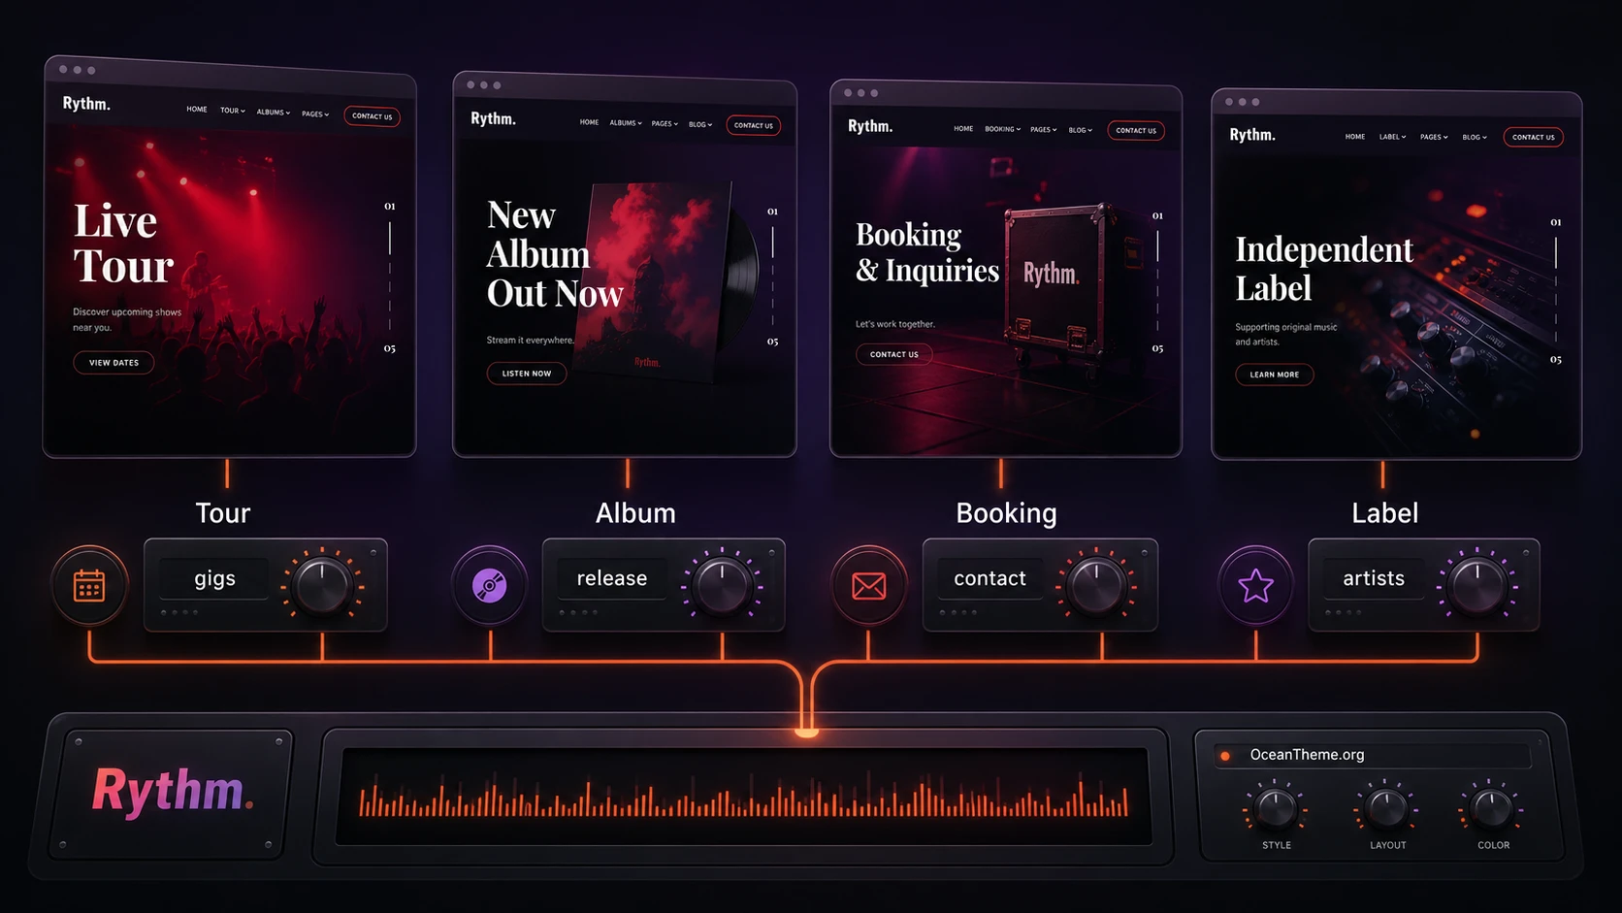This screenshot has height=913, width=1622.
Task: Turn the artists knob
Action: click(1477, 585)
